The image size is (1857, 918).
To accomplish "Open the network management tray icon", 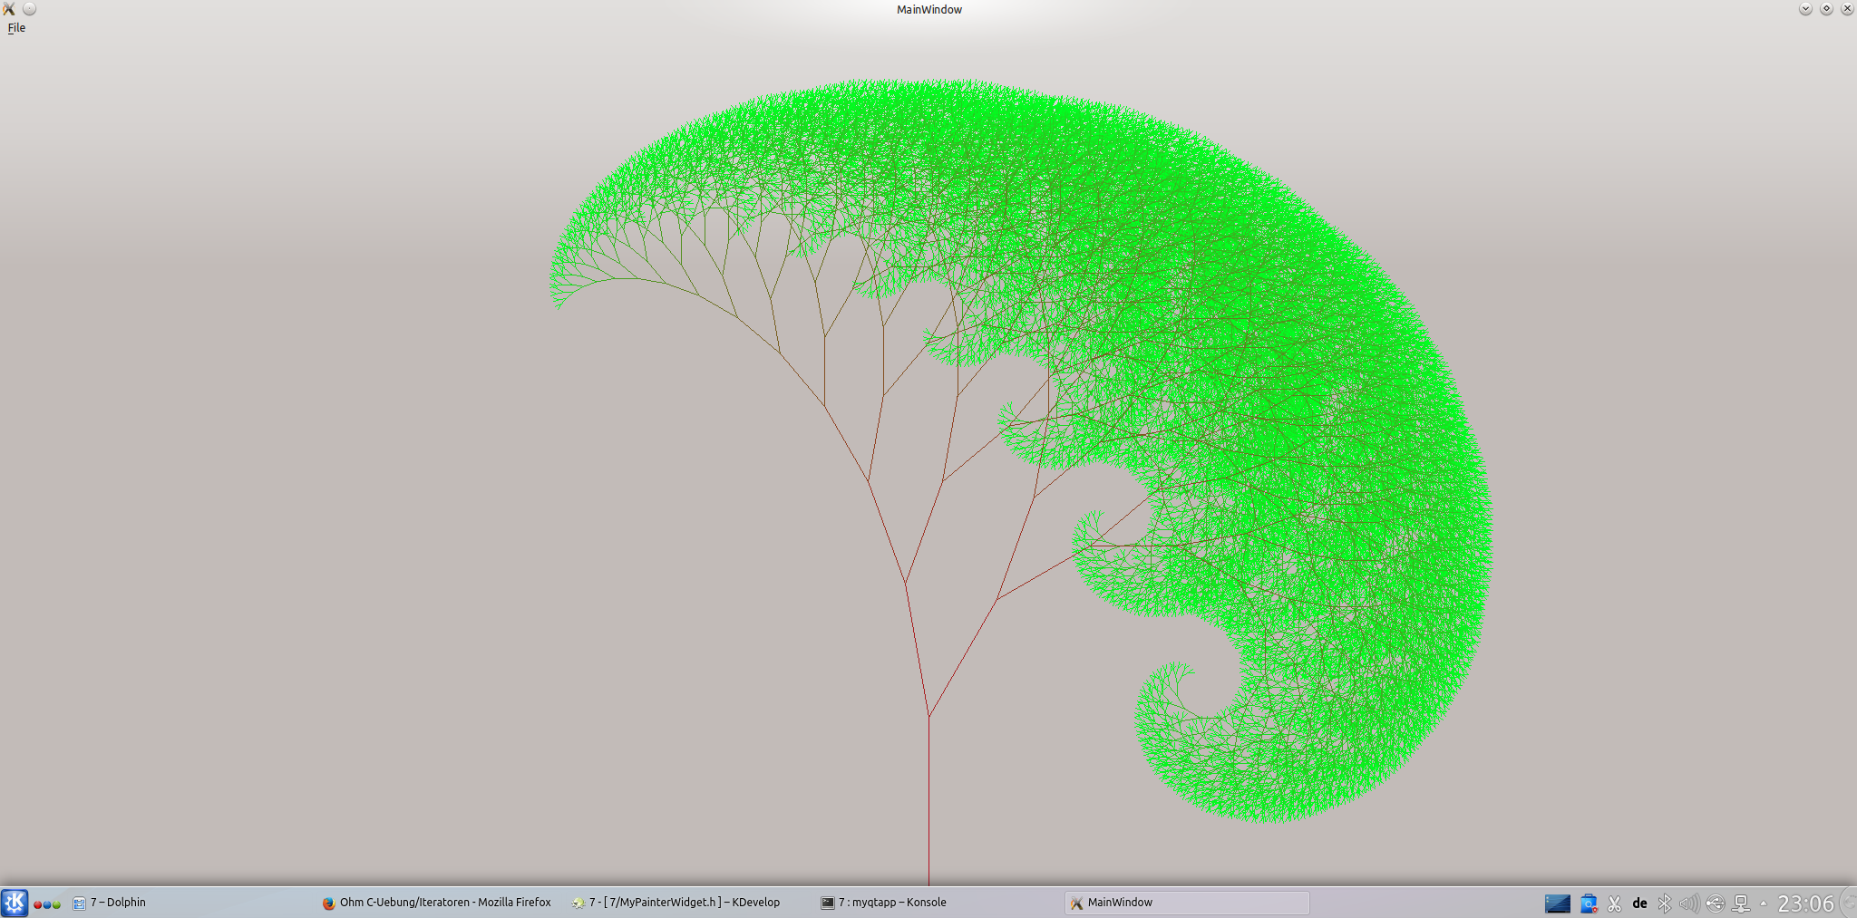I will pyautogui.click(x=1740, y=904).
